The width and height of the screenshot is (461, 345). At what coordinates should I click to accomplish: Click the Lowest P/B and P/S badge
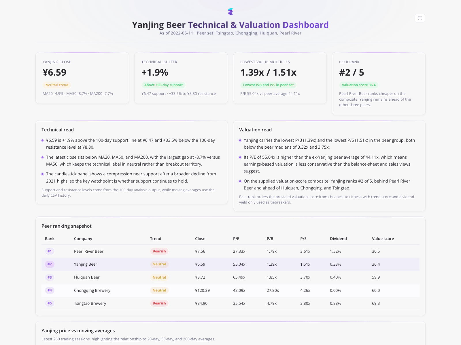pos(268,85)
